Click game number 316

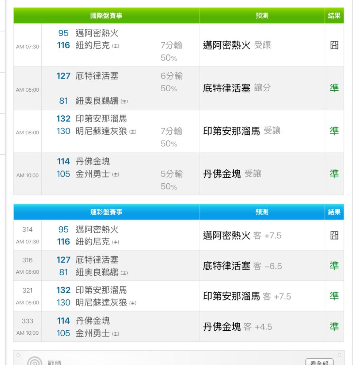(x=27, y=260)
